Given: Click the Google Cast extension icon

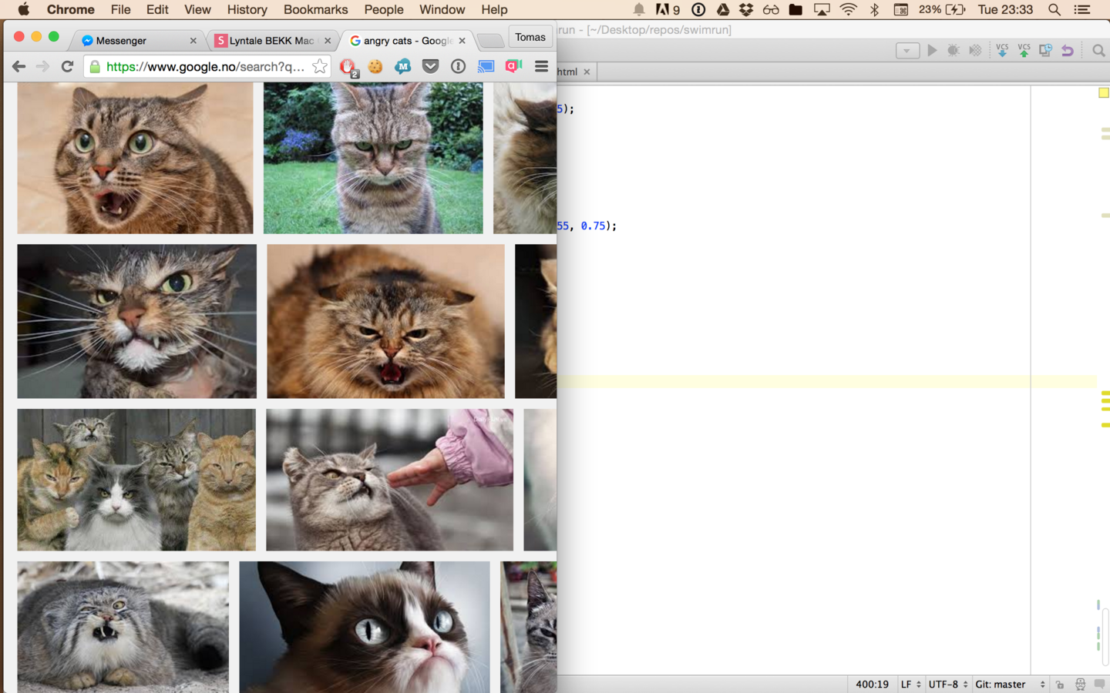Looking at the screenshot, I should tap(486, 67).
